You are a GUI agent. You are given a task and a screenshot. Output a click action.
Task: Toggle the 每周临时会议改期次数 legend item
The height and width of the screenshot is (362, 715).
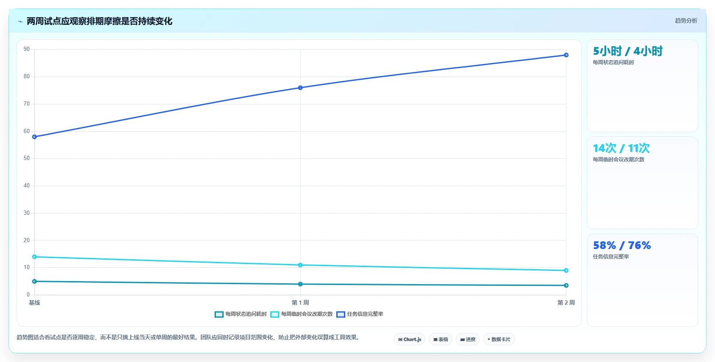click(302, 314)
